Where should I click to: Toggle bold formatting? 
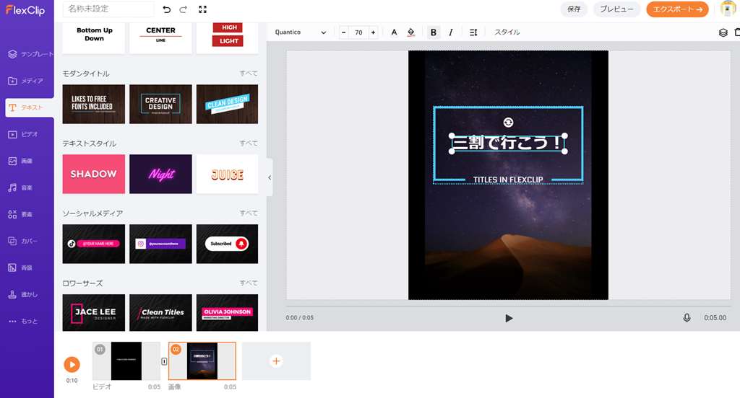coord(434,32)
